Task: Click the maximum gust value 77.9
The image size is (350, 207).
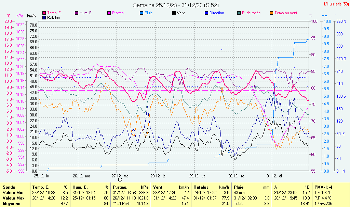Action: coord(226,198)
